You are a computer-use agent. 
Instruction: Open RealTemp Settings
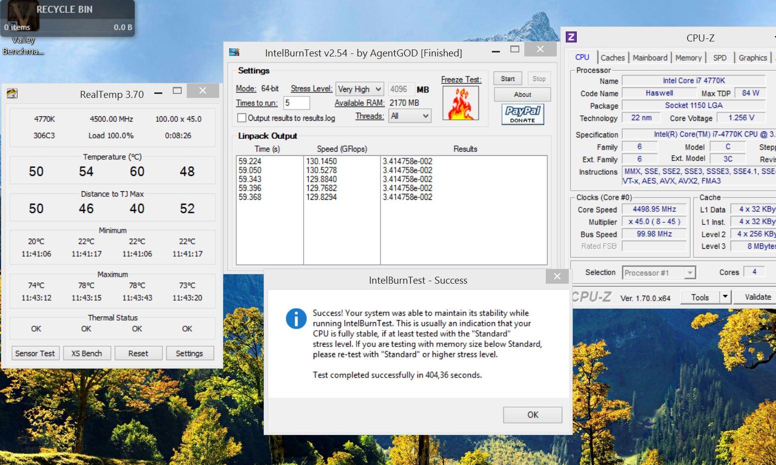pos(190,353)
